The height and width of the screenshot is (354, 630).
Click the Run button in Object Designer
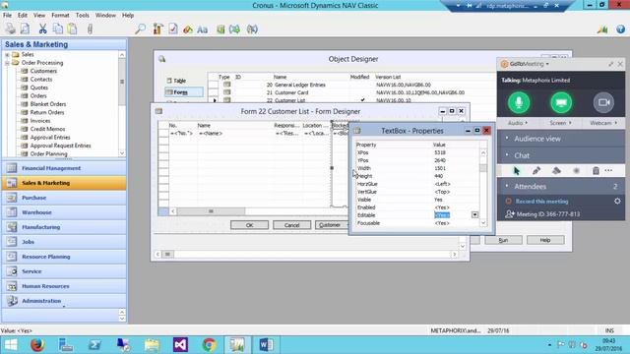point(503,240)
